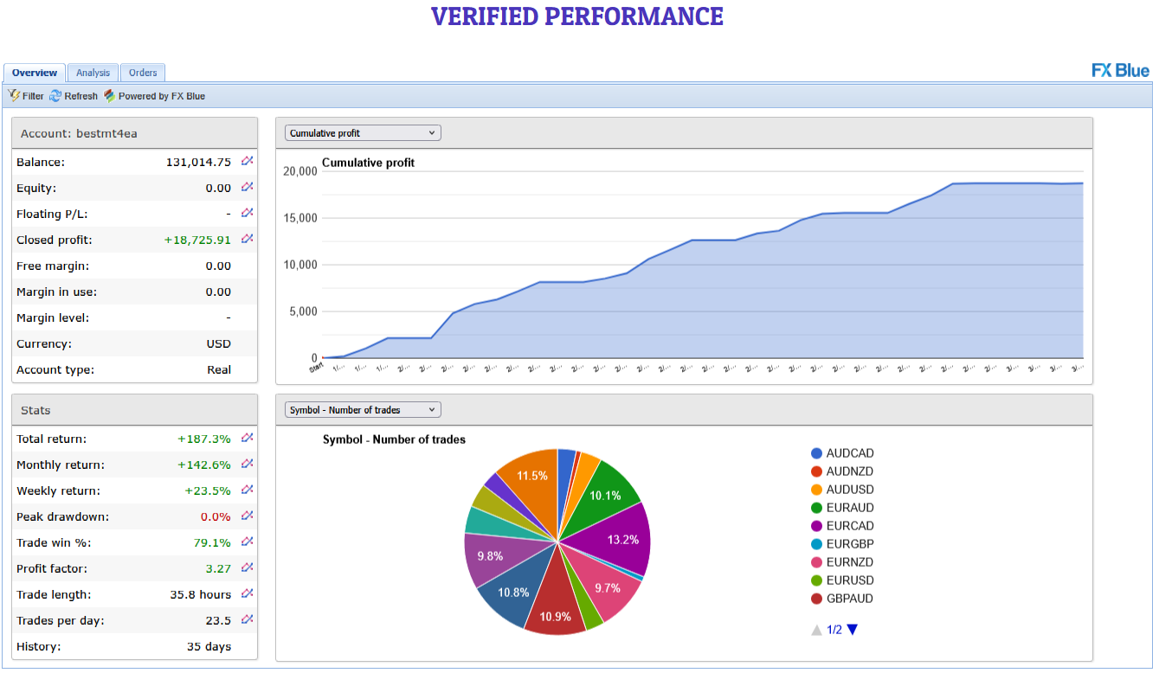This screenshot has width=1159, height=673.
Task: Select Account type value Real
Action: coord(219,369)
